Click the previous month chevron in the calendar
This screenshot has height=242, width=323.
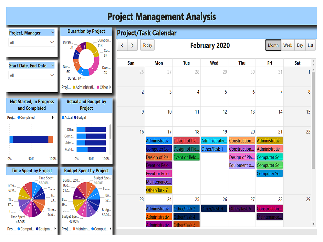(122, 45)
